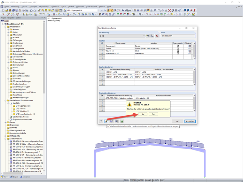This screenshot has height=182, width=243.
Task: Click the rename scheme icon beside new
Action: coord(152,36)
